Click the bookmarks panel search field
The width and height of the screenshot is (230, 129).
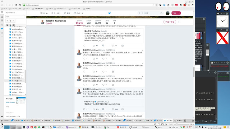coord(15,17)
